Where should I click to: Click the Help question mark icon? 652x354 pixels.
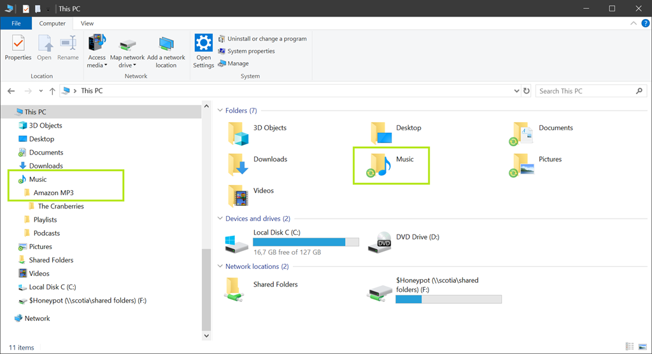[645, 24]
